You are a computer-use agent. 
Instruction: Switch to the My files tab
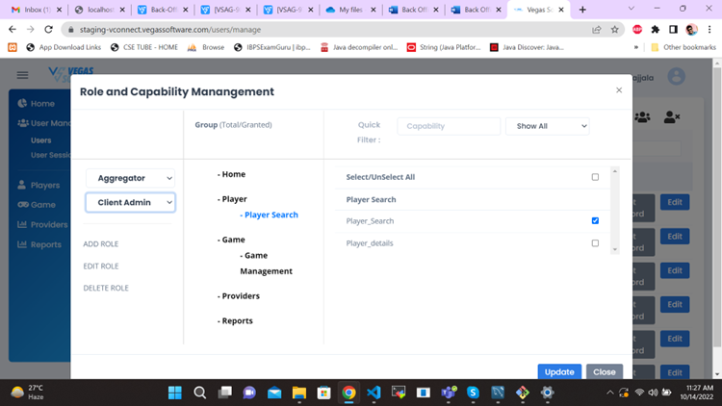(x=350, y=10)
